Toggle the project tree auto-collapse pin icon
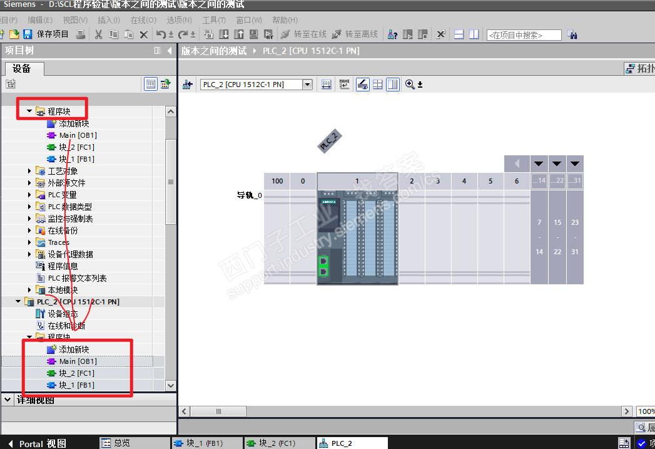 pos(158,51)
